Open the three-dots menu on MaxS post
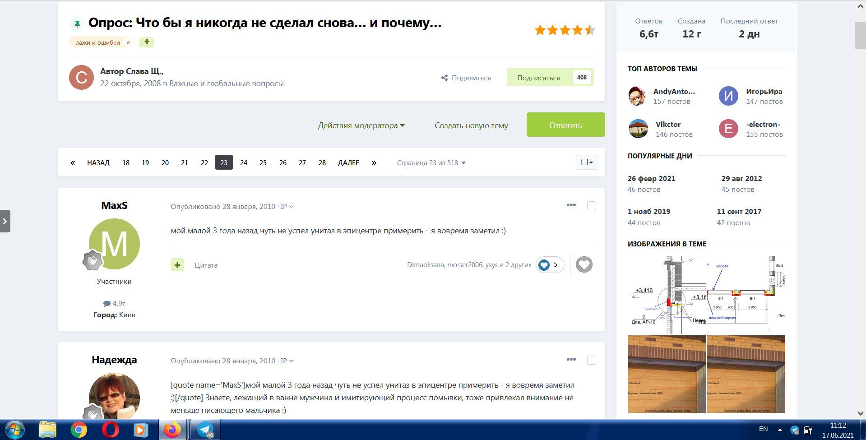The width and height of the screenshot is (866, 440). (x=571, y=205)
